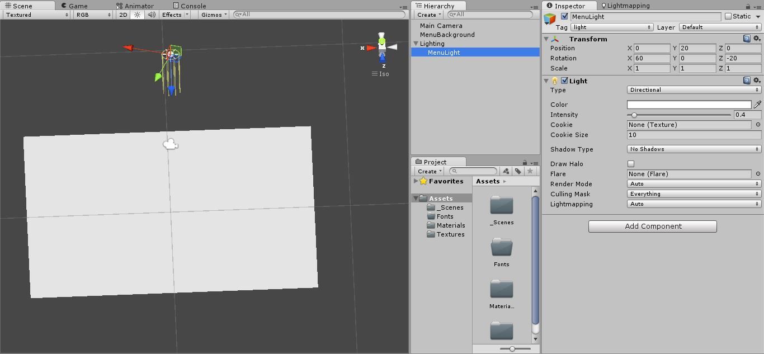
Task: Select the Fonts folder thumbnail in Project
Action: click(x=501, y=248)
